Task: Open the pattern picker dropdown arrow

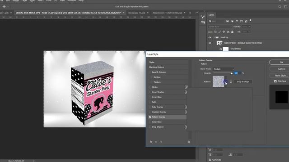Action: pyautogui.click(x=226, y=82)
